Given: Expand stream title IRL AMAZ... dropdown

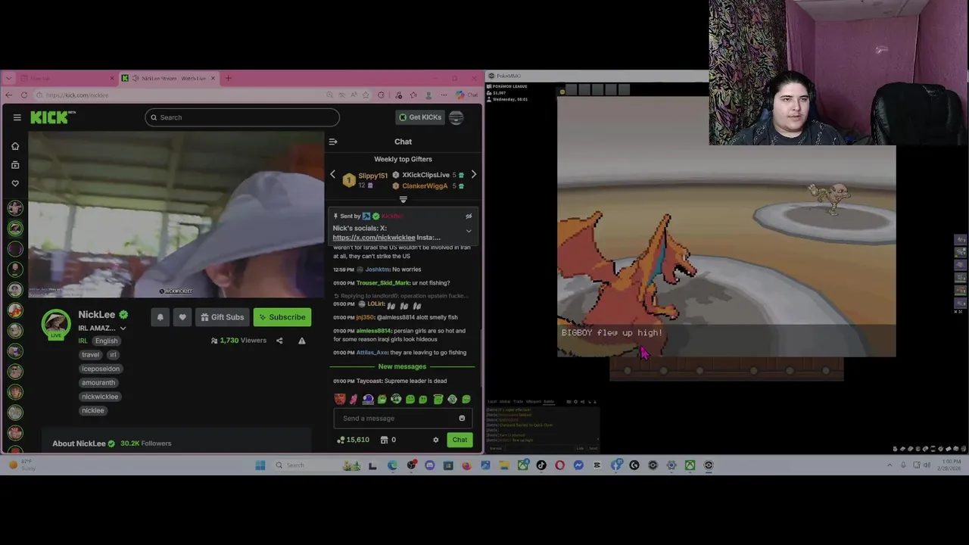Looking at the screenshot, I should (x=123, y=329).
